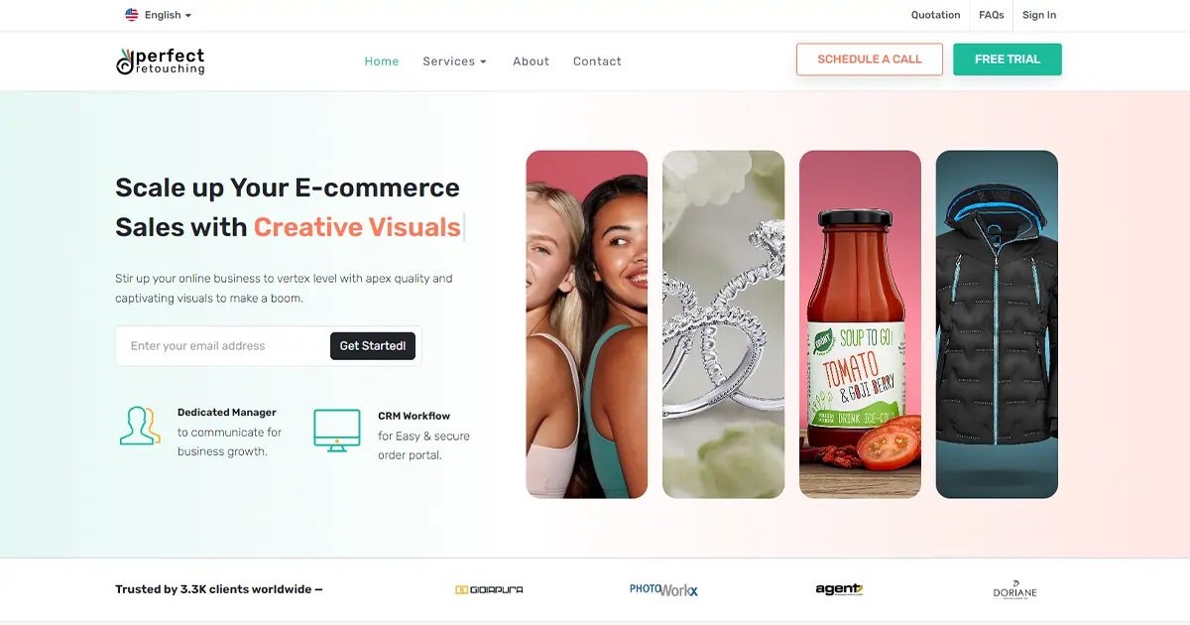Click the agent client logo
This screenshot has width=1190, height=625.
[839, 589]
